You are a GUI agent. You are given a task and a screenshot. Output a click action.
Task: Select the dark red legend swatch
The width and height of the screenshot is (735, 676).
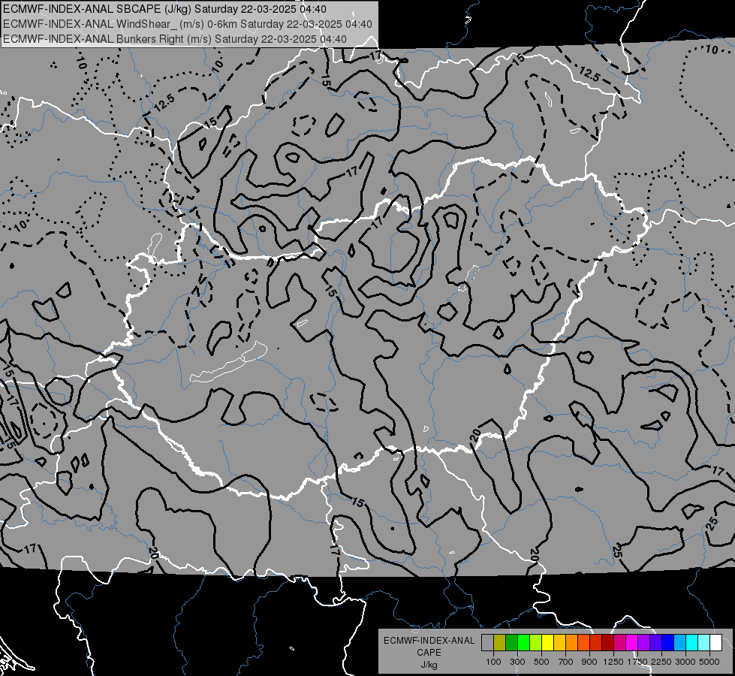[x=607, y=642]
